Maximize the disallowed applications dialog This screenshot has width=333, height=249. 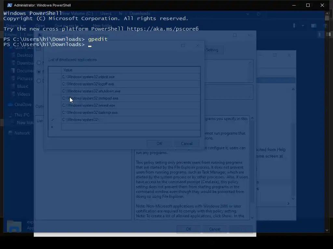pyautogui.click(x=183, y=45)
